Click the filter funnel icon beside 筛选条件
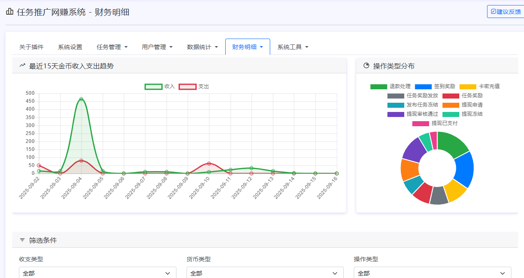This screenshot has width=524, height=278. [23, 239]
